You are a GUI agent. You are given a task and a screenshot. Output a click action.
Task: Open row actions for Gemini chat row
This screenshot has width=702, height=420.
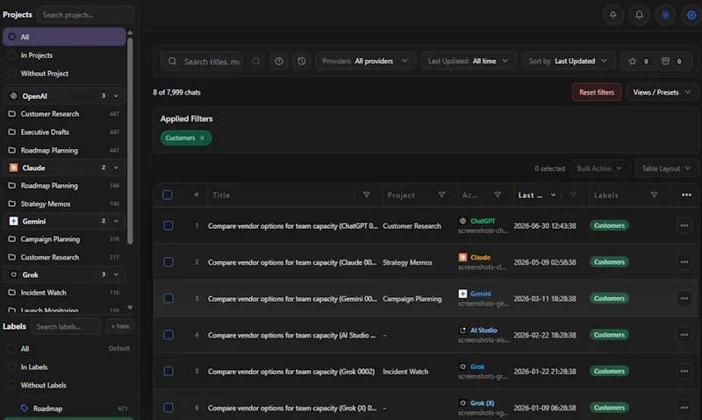pos(684,298)
